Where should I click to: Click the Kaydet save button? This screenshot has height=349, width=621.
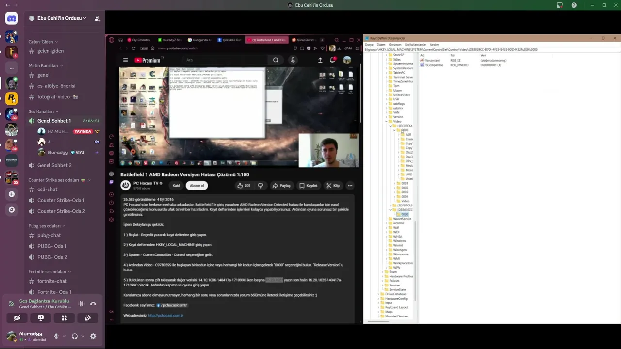coord(309,186)
